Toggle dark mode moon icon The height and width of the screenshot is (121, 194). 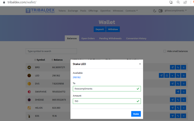155,11
